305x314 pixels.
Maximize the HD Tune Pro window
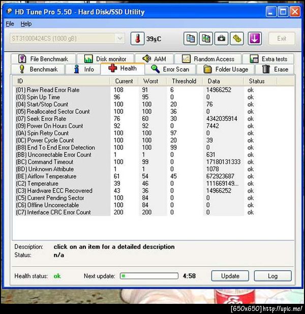click(x=283, y=11)
